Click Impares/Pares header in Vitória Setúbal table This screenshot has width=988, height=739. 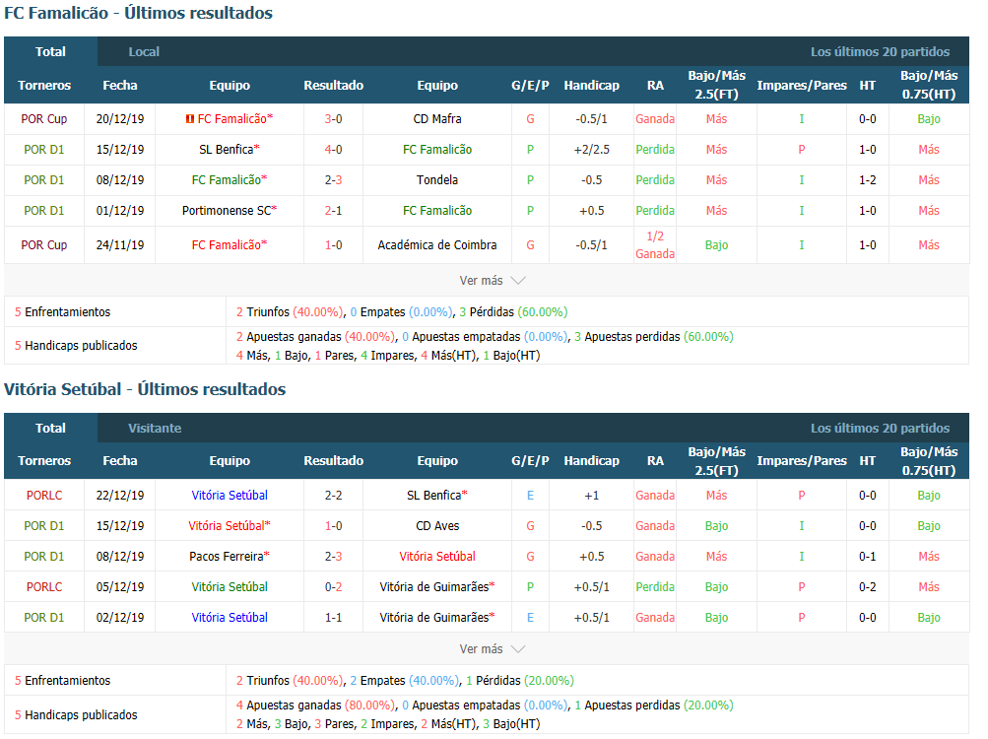[x=802, y=461]
